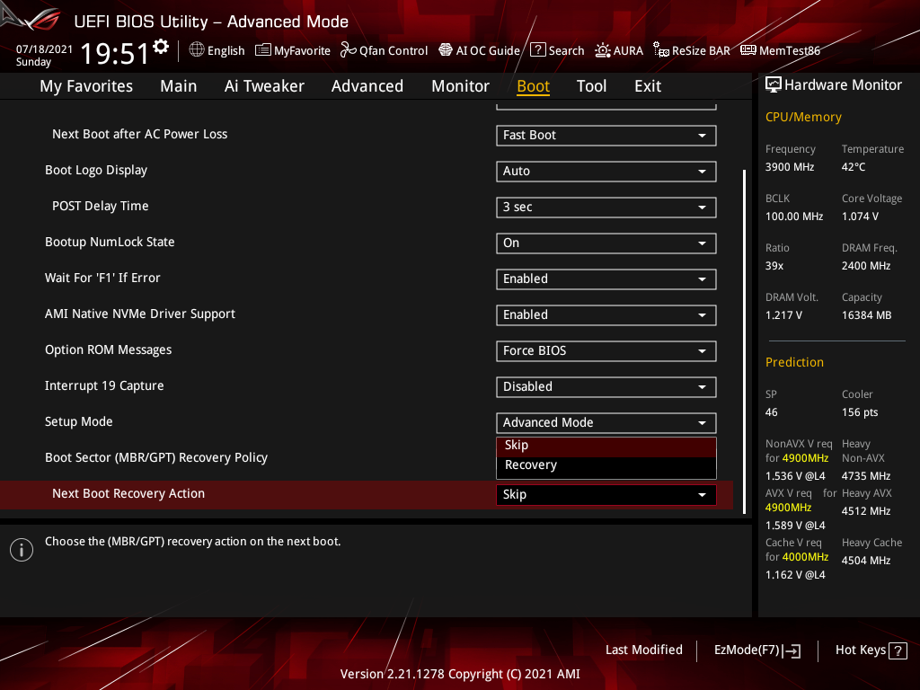The width and height of the screenshot is (920, 690).
Task: Open the Tool menu tab
Action: click(x=591, y=85)
